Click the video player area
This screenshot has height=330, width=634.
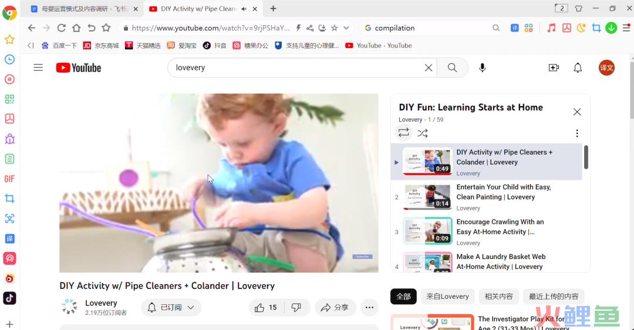(x=219, y=183)
